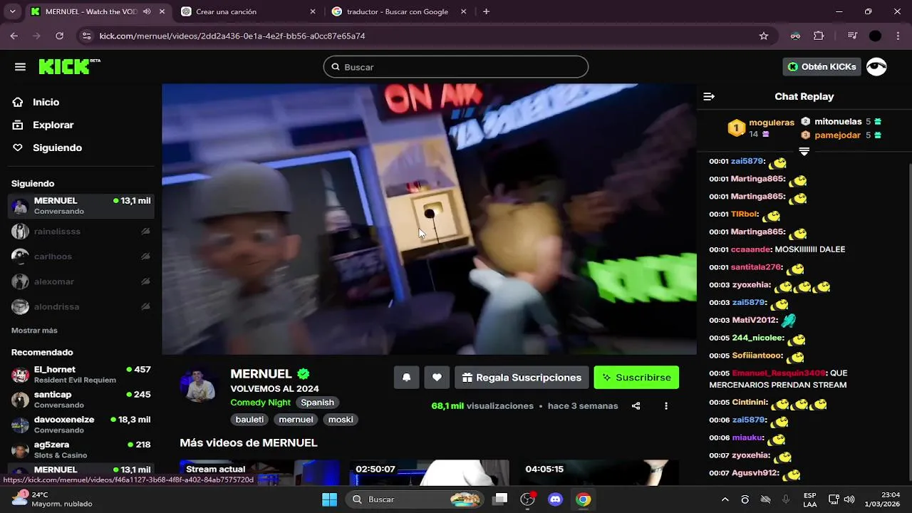
Task: Click the browser address bar URL
Action: point(232,36)
